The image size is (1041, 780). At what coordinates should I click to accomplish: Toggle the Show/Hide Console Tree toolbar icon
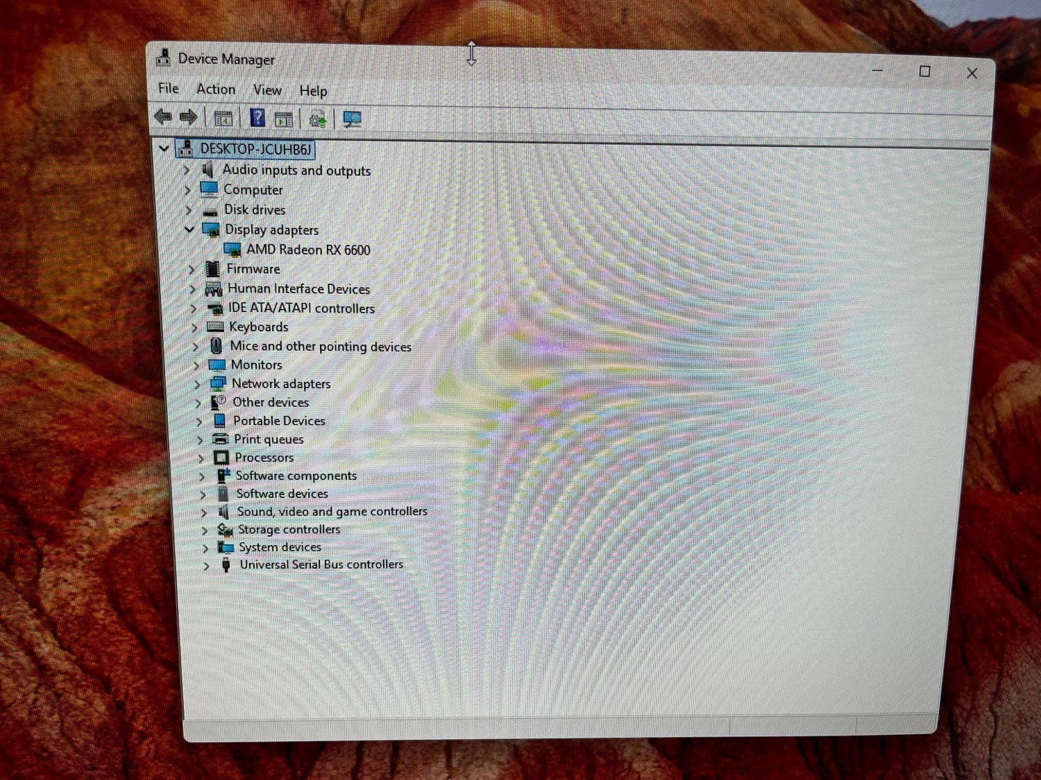click(x=223, y=119)
